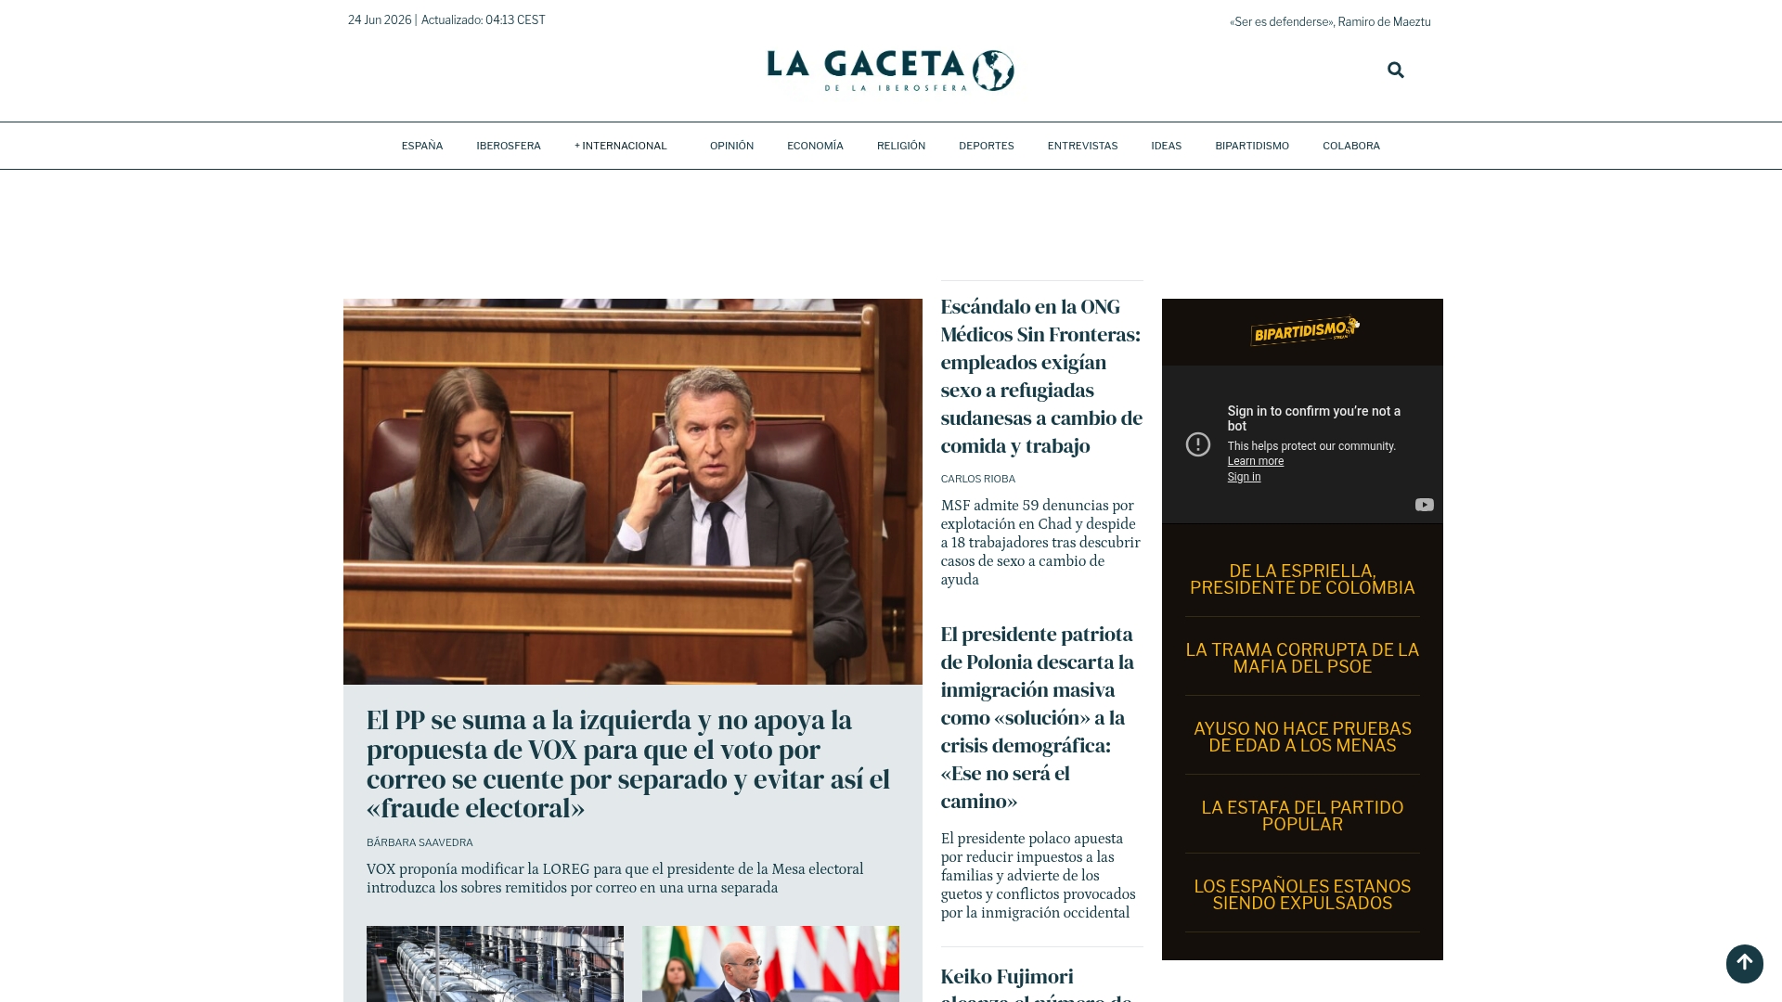
Task: Open the Iberosfera section
Action: click(x=509, y=146)
